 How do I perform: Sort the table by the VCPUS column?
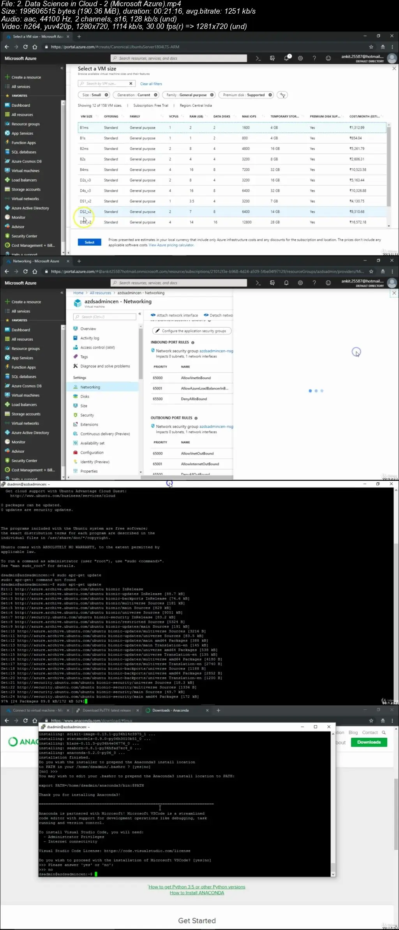(174, 116)
